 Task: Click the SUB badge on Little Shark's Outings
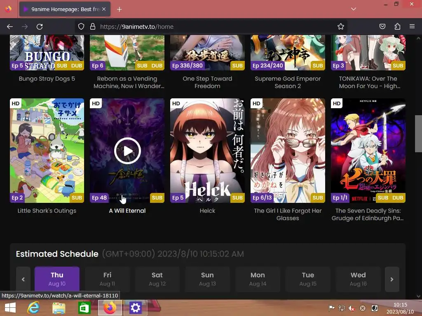[x=77, y=198]
